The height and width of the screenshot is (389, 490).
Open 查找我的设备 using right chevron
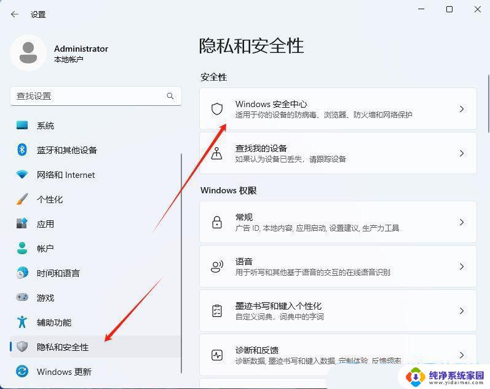tap(462, 153)
